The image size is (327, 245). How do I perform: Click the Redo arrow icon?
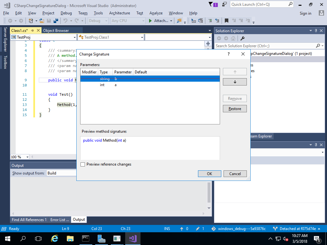[77, 21]
